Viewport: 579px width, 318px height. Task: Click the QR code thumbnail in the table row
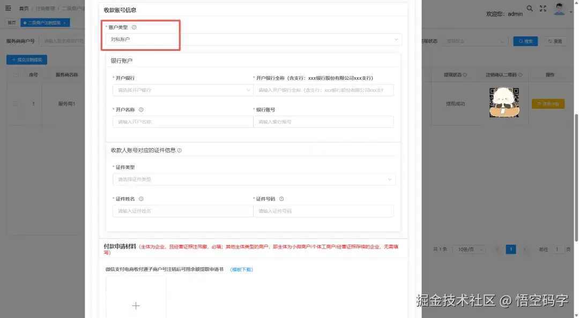(504, 102)
